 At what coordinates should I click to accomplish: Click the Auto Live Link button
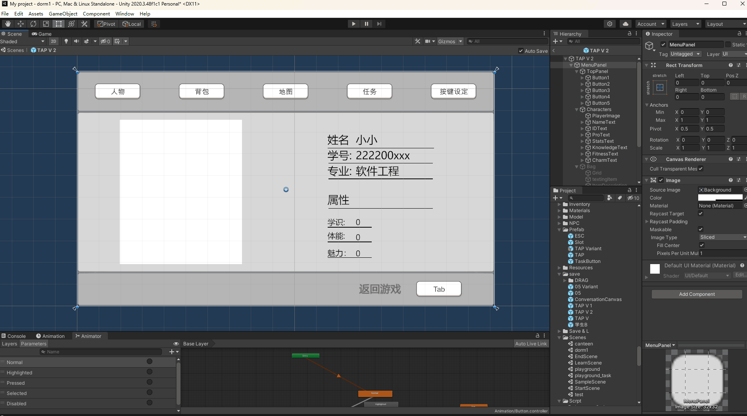coord(531,344)
